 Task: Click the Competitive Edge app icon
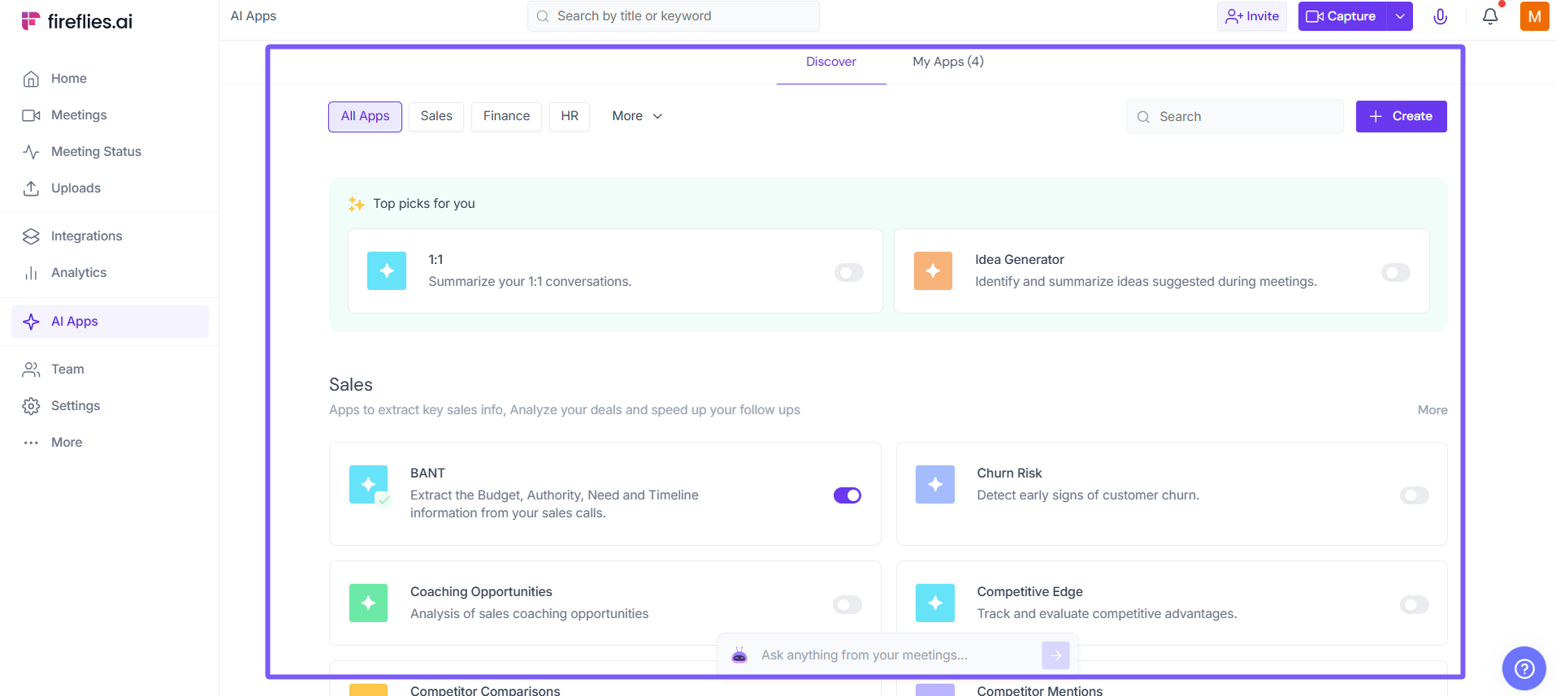coord(935,603)
